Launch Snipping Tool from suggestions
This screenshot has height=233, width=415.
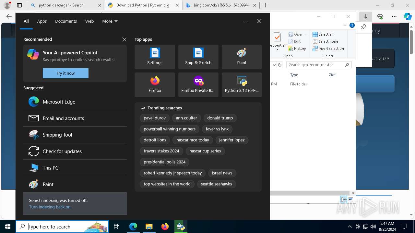[x=75, y=135]
